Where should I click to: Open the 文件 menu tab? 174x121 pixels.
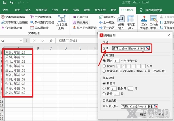(x=5, y=10)
